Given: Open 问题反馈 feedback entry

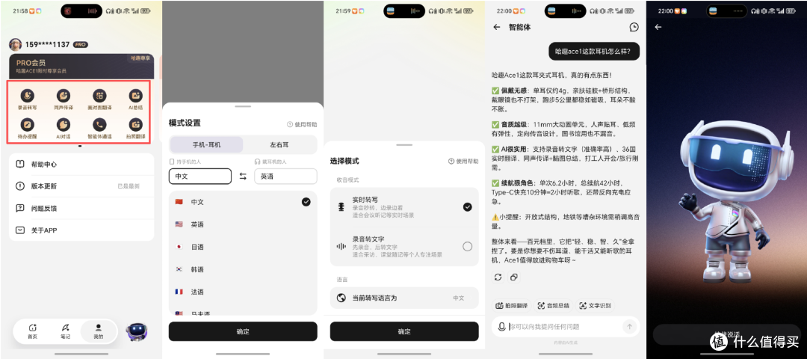Looking at the screenshot, I should tap(81, 208).
